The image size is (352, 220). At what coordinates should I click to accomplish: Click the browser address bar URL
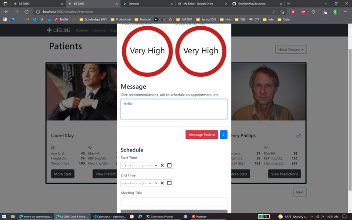pyautogui.click(x=68, y=12)
